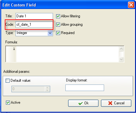
Task: Click the formula scrollbar up arrow
Action: coord(121,49)
